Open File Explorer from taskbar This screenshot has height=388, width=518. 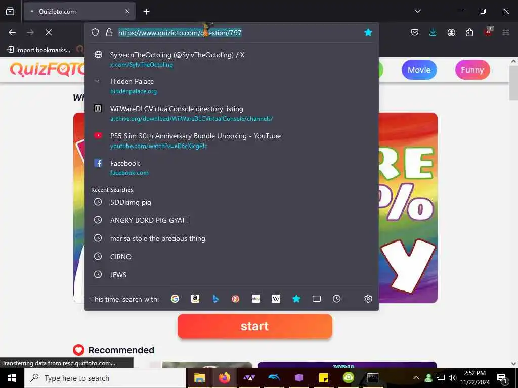point(199,378)
